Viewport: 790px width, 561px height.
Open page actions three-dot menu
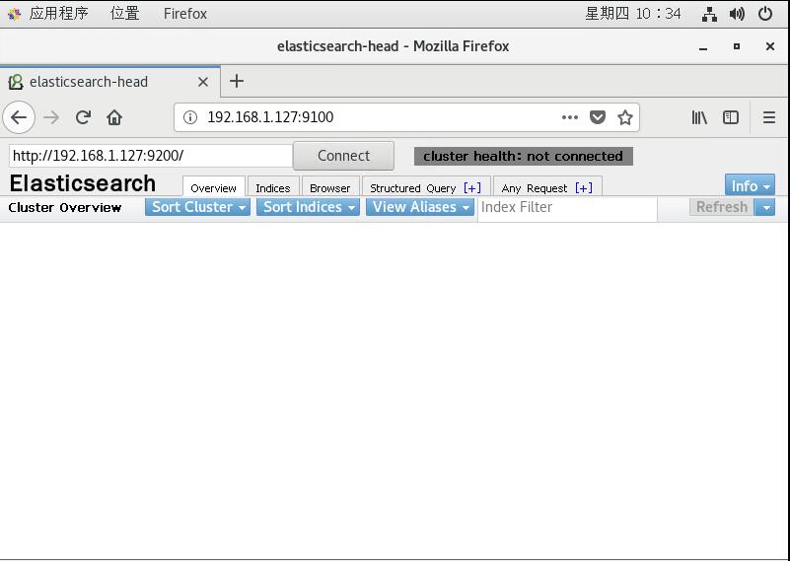click(570, 117)
